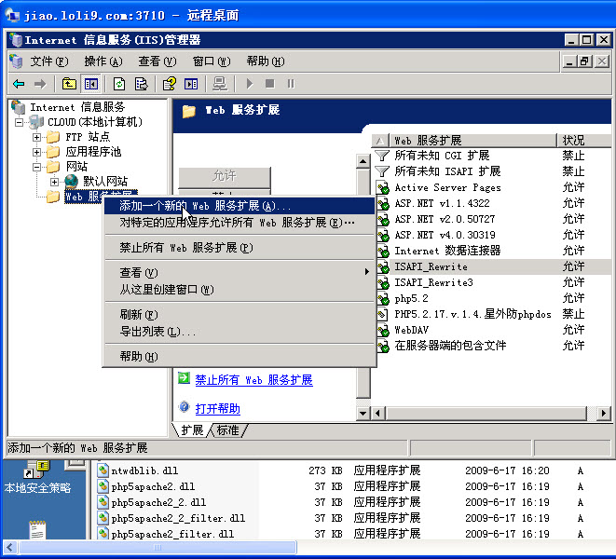Select the ISAPI_Rewrite3 extension row
Image resolution: width=616 pixels, height=559 pixels.
493,282
